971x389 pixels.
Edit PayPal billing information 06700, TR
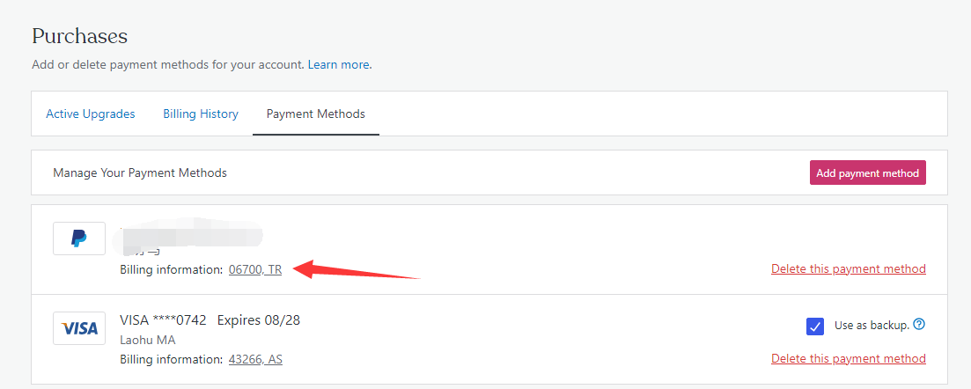click(x=255, y=269)
